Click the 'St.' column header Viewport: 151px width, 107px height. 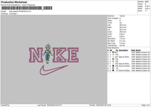117,50
